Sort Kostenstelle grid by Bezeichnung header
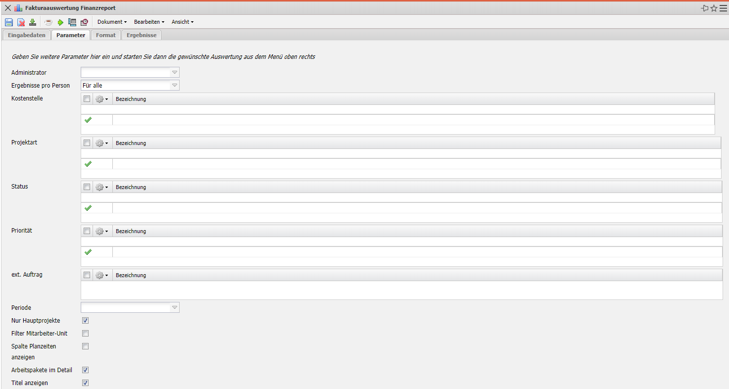Screen dimensions: 729x389 (x=413, y=99)
